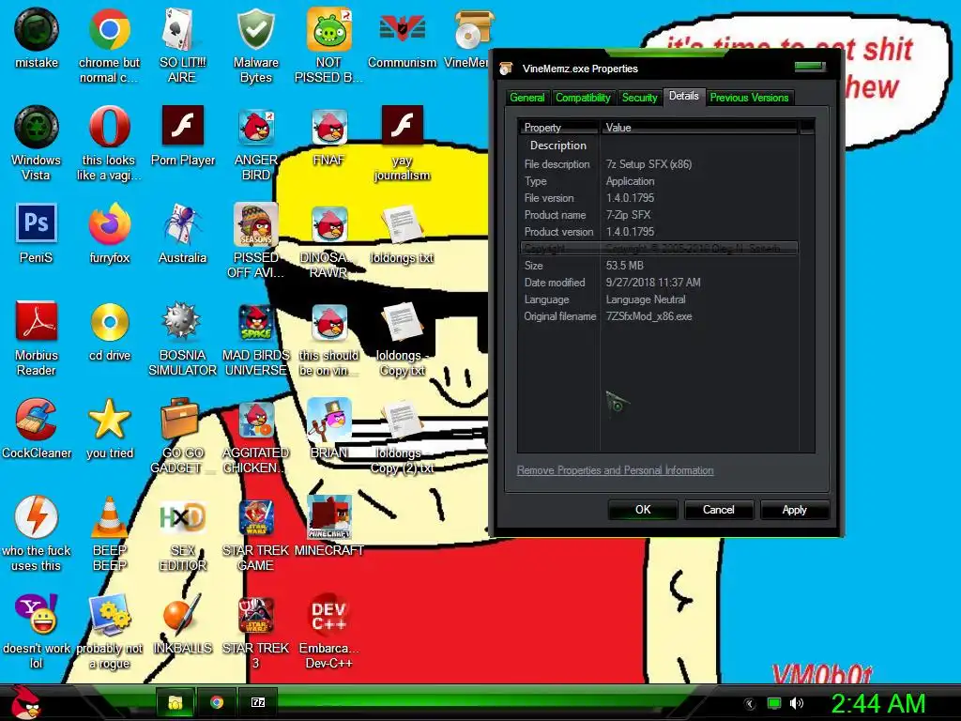Open the 7z taskbar button
The height and width of the screenshot is (721, 961).
click(258, 702)
